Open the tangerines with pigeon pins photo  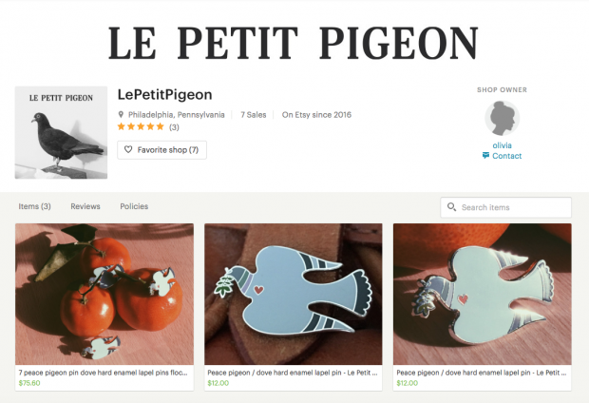pos(104,294)
